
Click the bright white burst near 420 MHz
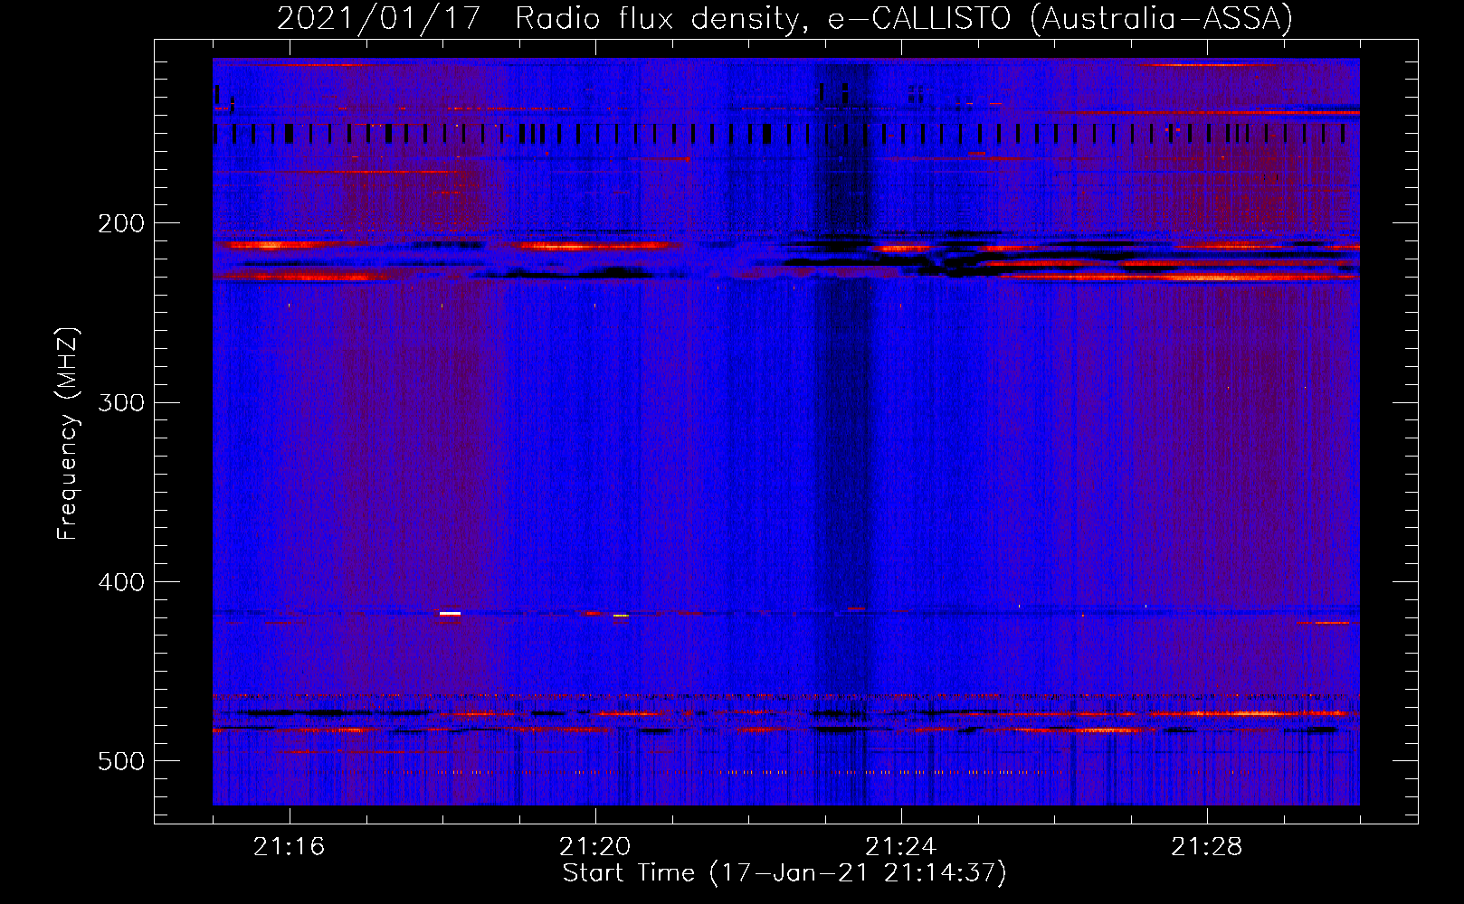coord(450,613)
